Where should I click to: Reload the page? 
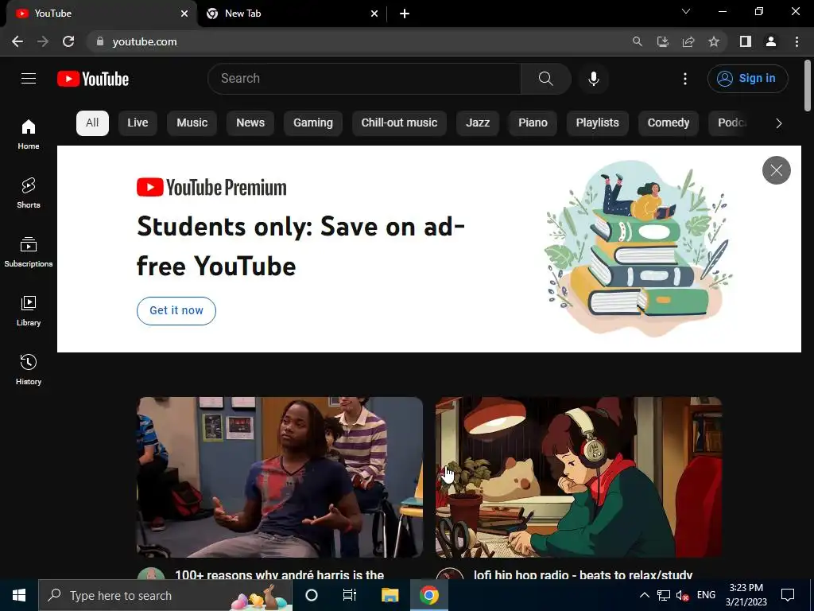point(68,41)
